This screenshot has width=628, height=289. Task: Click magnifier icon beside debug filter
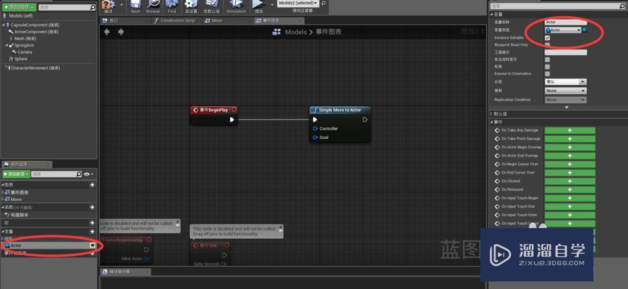point(323,3)
